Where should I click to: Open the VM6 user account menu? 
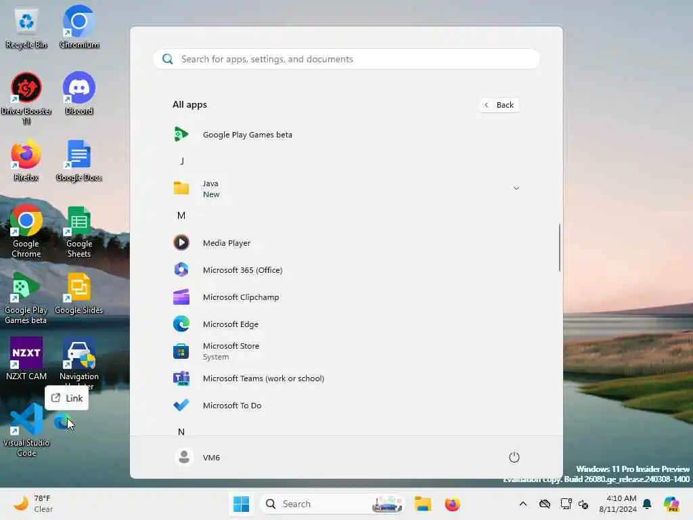coord(198,457)
